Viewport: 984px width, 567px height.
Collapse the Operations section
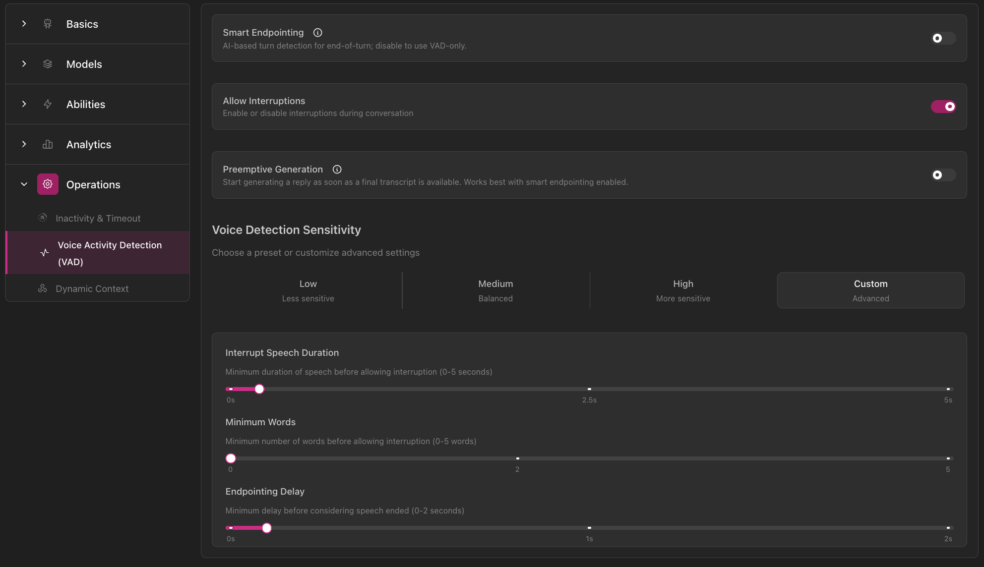click(x=24, y=184)
